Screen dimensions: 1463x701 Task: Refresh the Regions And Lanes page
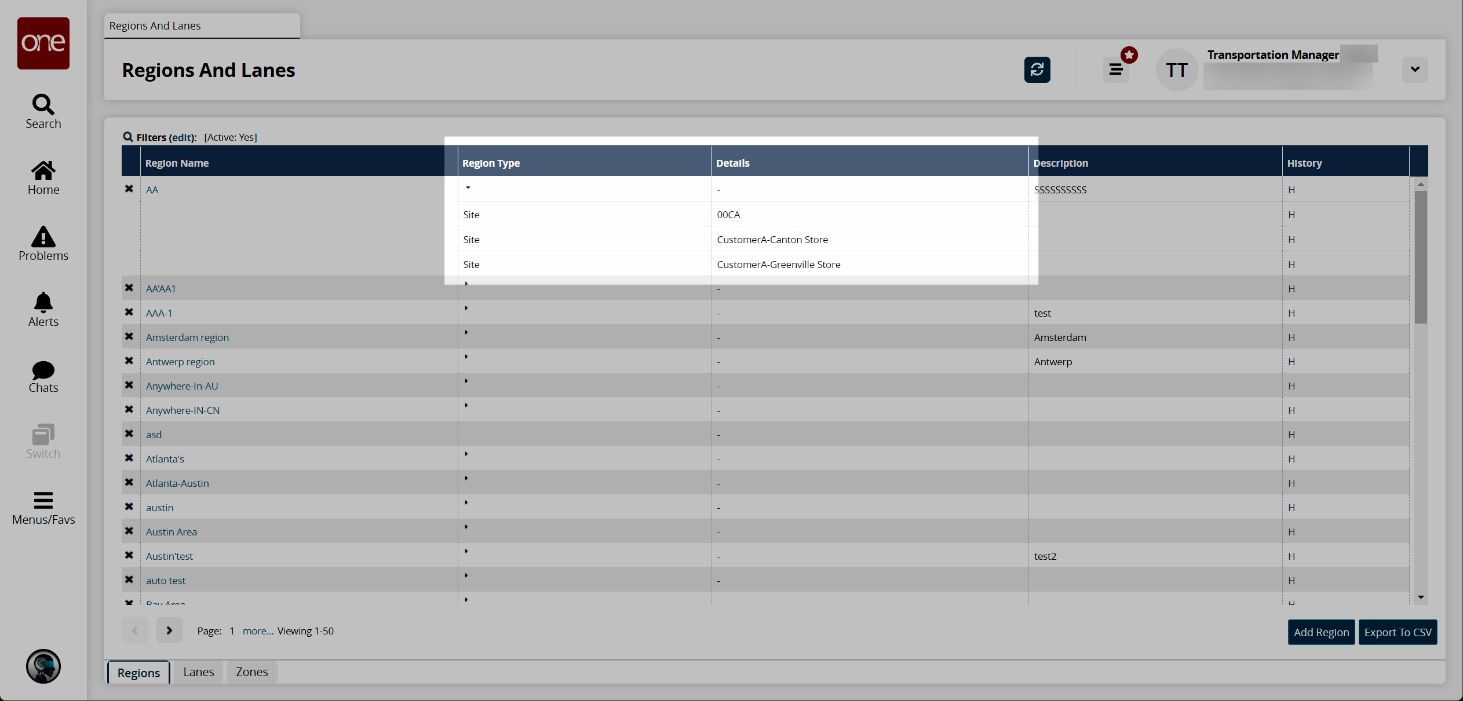(1037, 69)
